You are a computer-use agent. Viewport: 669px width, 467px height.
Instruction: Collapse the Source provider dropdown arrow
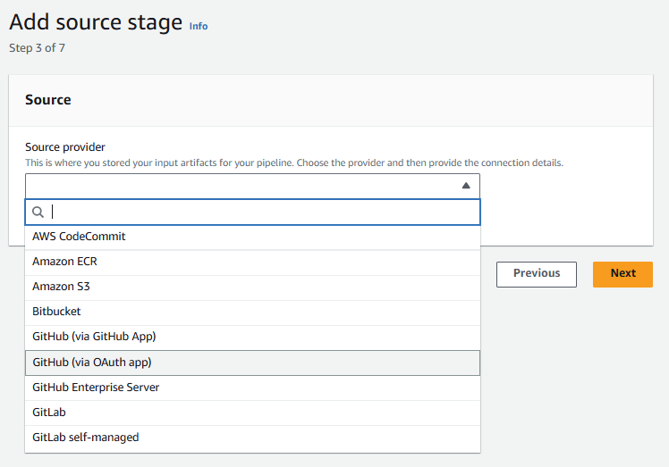[466, 186]
